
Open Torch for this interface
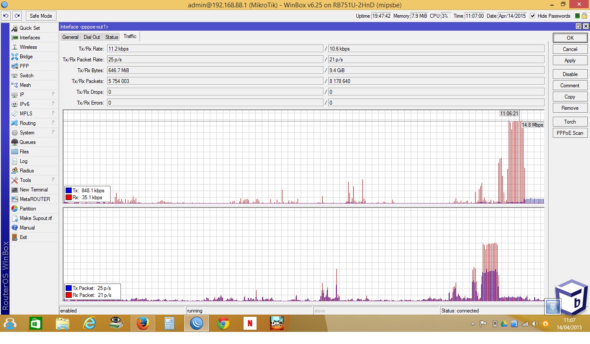point(570,122)
